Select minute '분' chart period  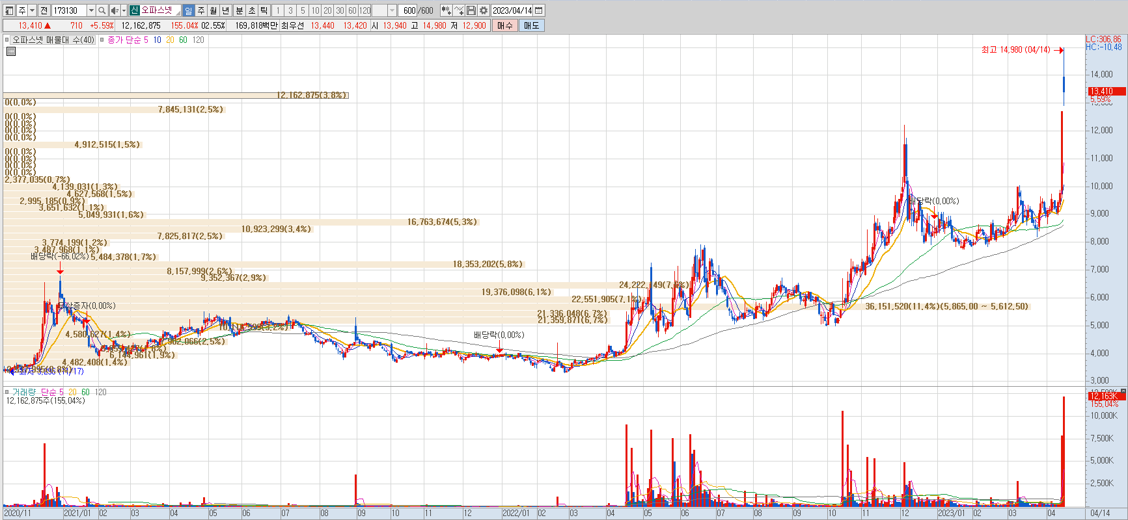pos(239,10)
